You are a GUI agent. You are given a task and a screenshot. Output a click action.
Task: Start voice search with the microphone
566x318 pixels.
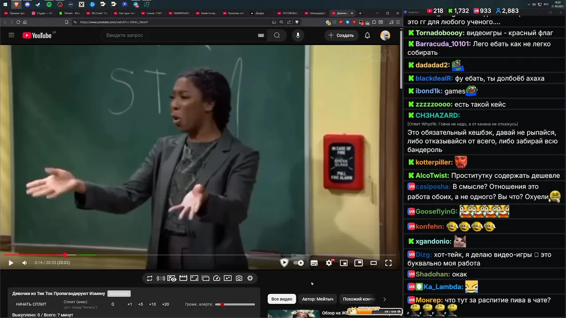pos(298,35)
